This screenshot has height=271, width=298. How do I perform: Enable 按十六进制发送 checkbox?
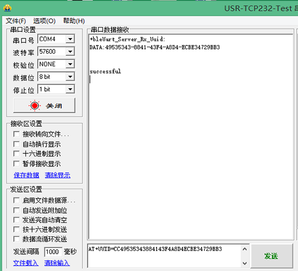[x=16, y=229]
